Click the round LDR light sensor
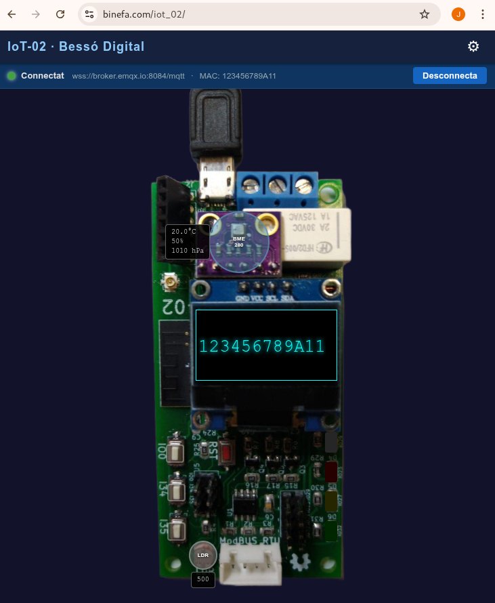 pyautogui.click(x=202, y=555)
